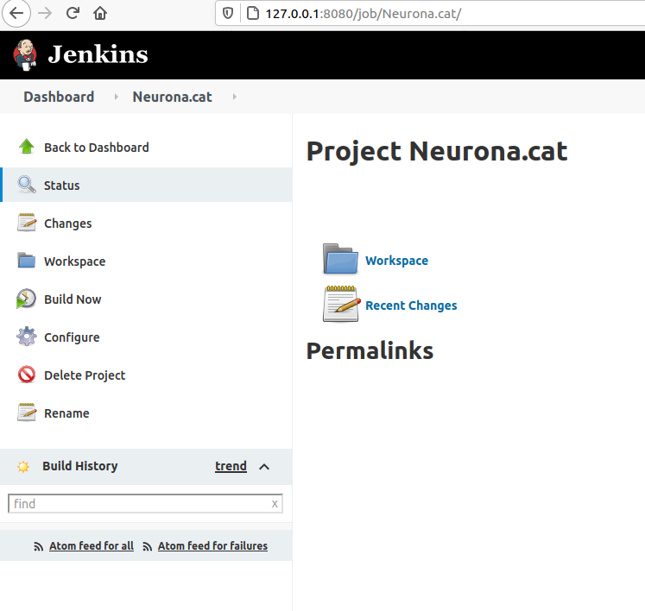Click the large Workspace folder icon

click(x=340, y=259)
